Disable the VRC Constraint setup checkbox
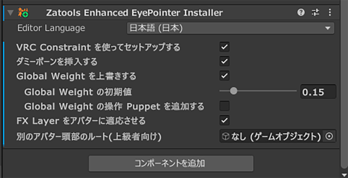This screenshot has height=178, width=348. 225,47
